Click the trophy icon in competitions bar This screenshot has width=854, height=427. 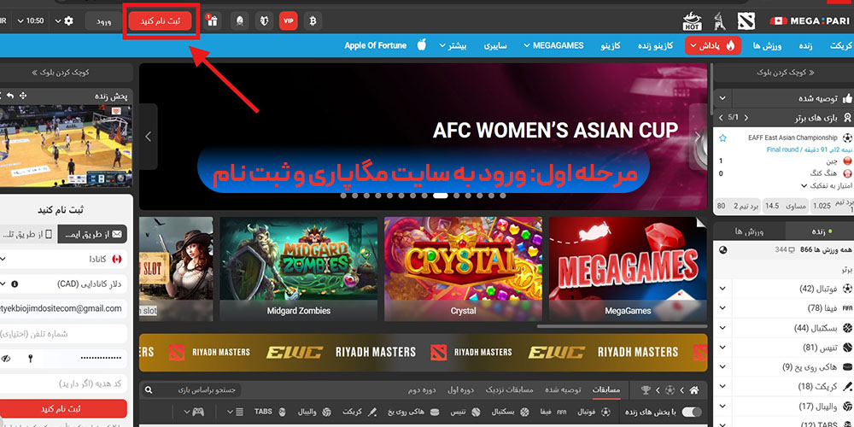(646, 390)
